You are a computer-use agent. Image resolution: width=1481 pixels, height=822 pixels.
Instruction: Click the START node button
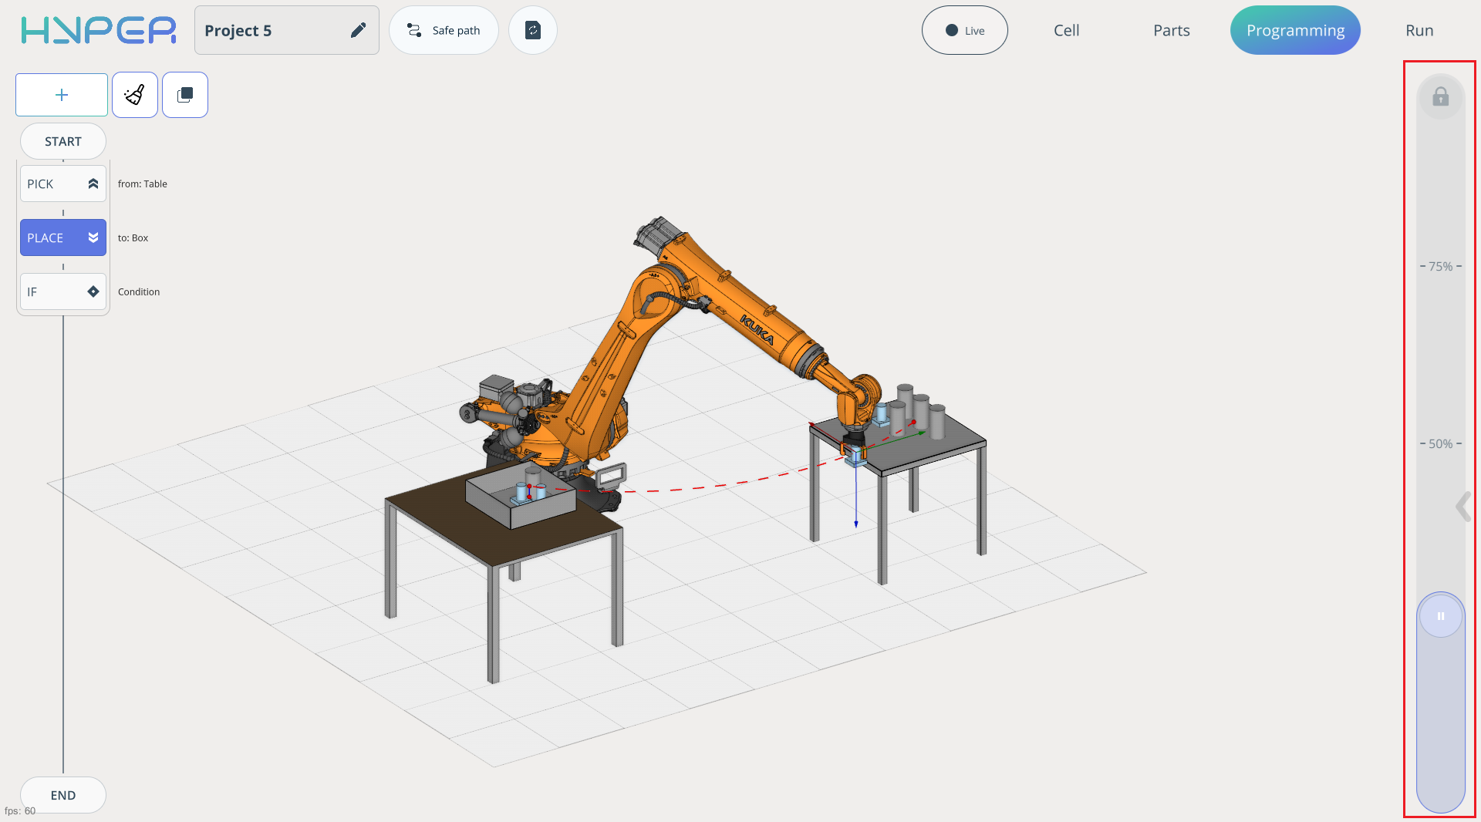(63, 141)
